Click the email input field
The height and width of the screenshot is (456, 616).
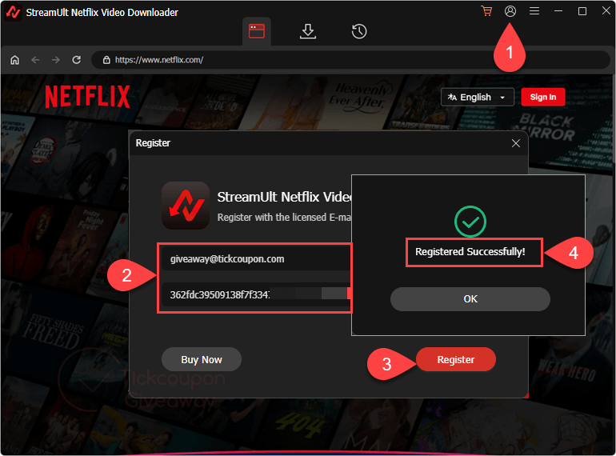256,259
